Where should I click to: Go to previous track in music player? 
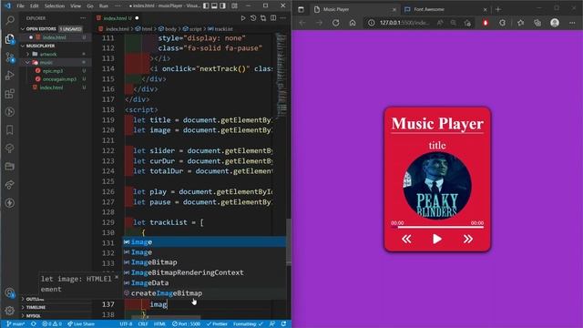tap(406, 239)
